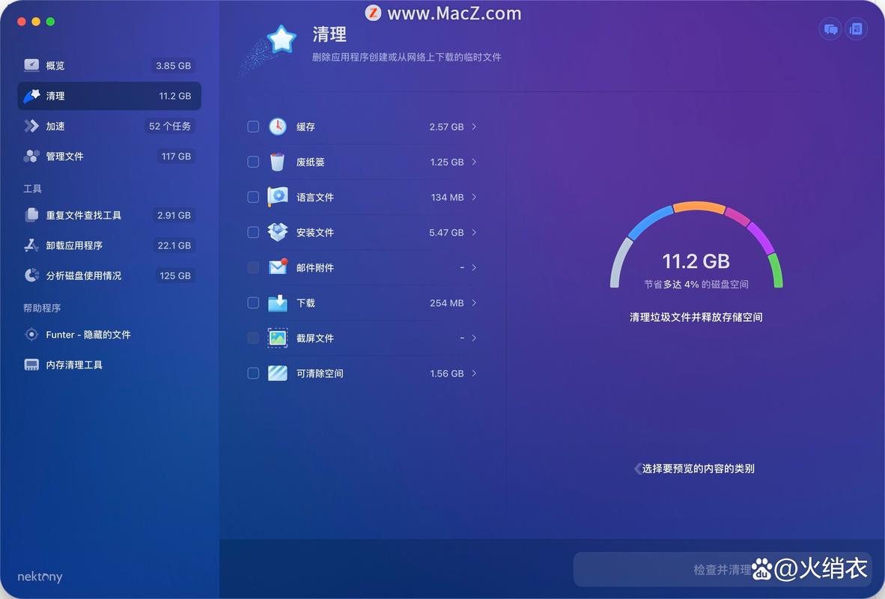
Task: Open the news list icon top right
Action: coord(857,29)
